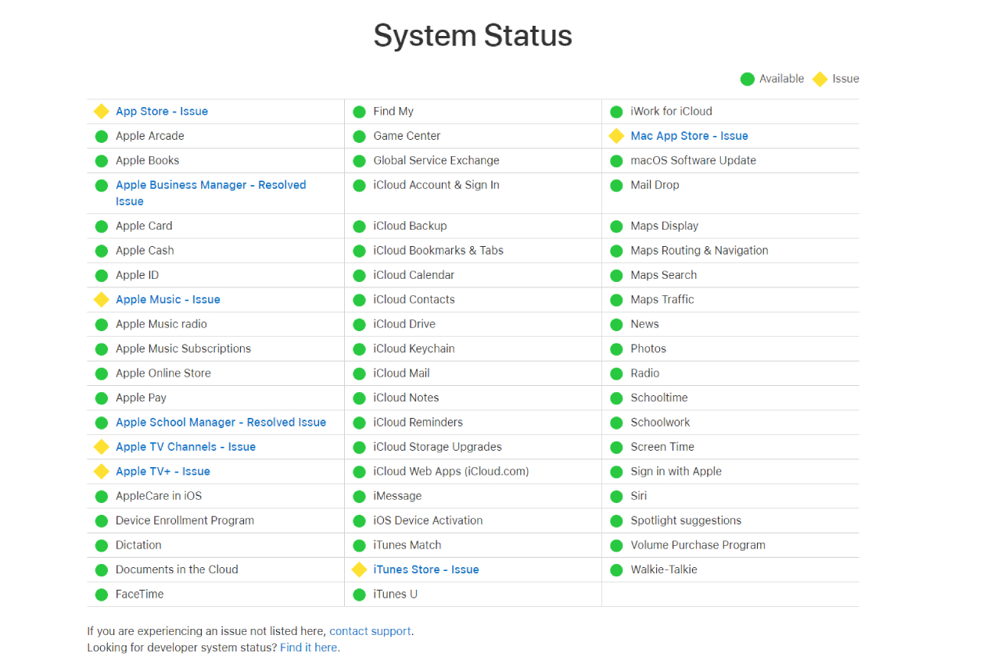
Task: Click green status dot beside Photos
Action: coord(616,349)
